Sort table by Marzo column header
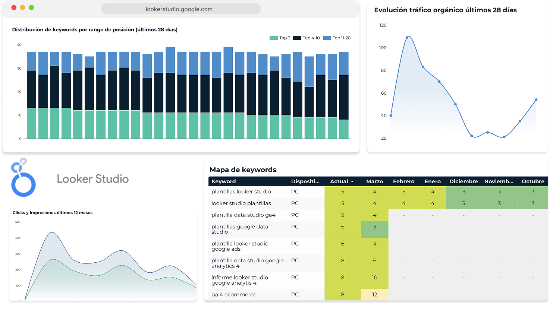Image resolution: width=553 pixels, height=310 pixels. [x=375, y=181]
